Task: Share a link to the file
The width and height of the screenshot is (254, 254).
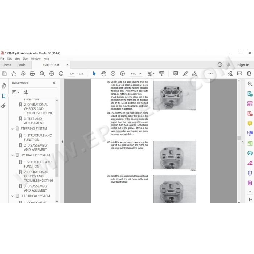Action: pos(230,74)
